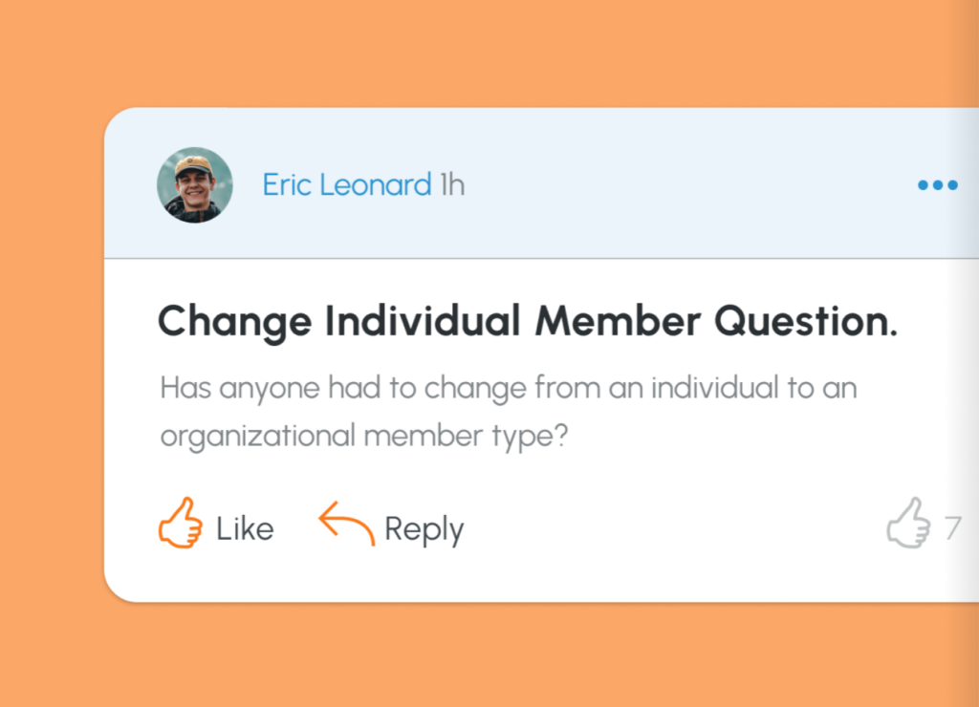This screenshot has height=707, width=979.
Task: Click the line organizational member type?
Action: coord(364,436)
